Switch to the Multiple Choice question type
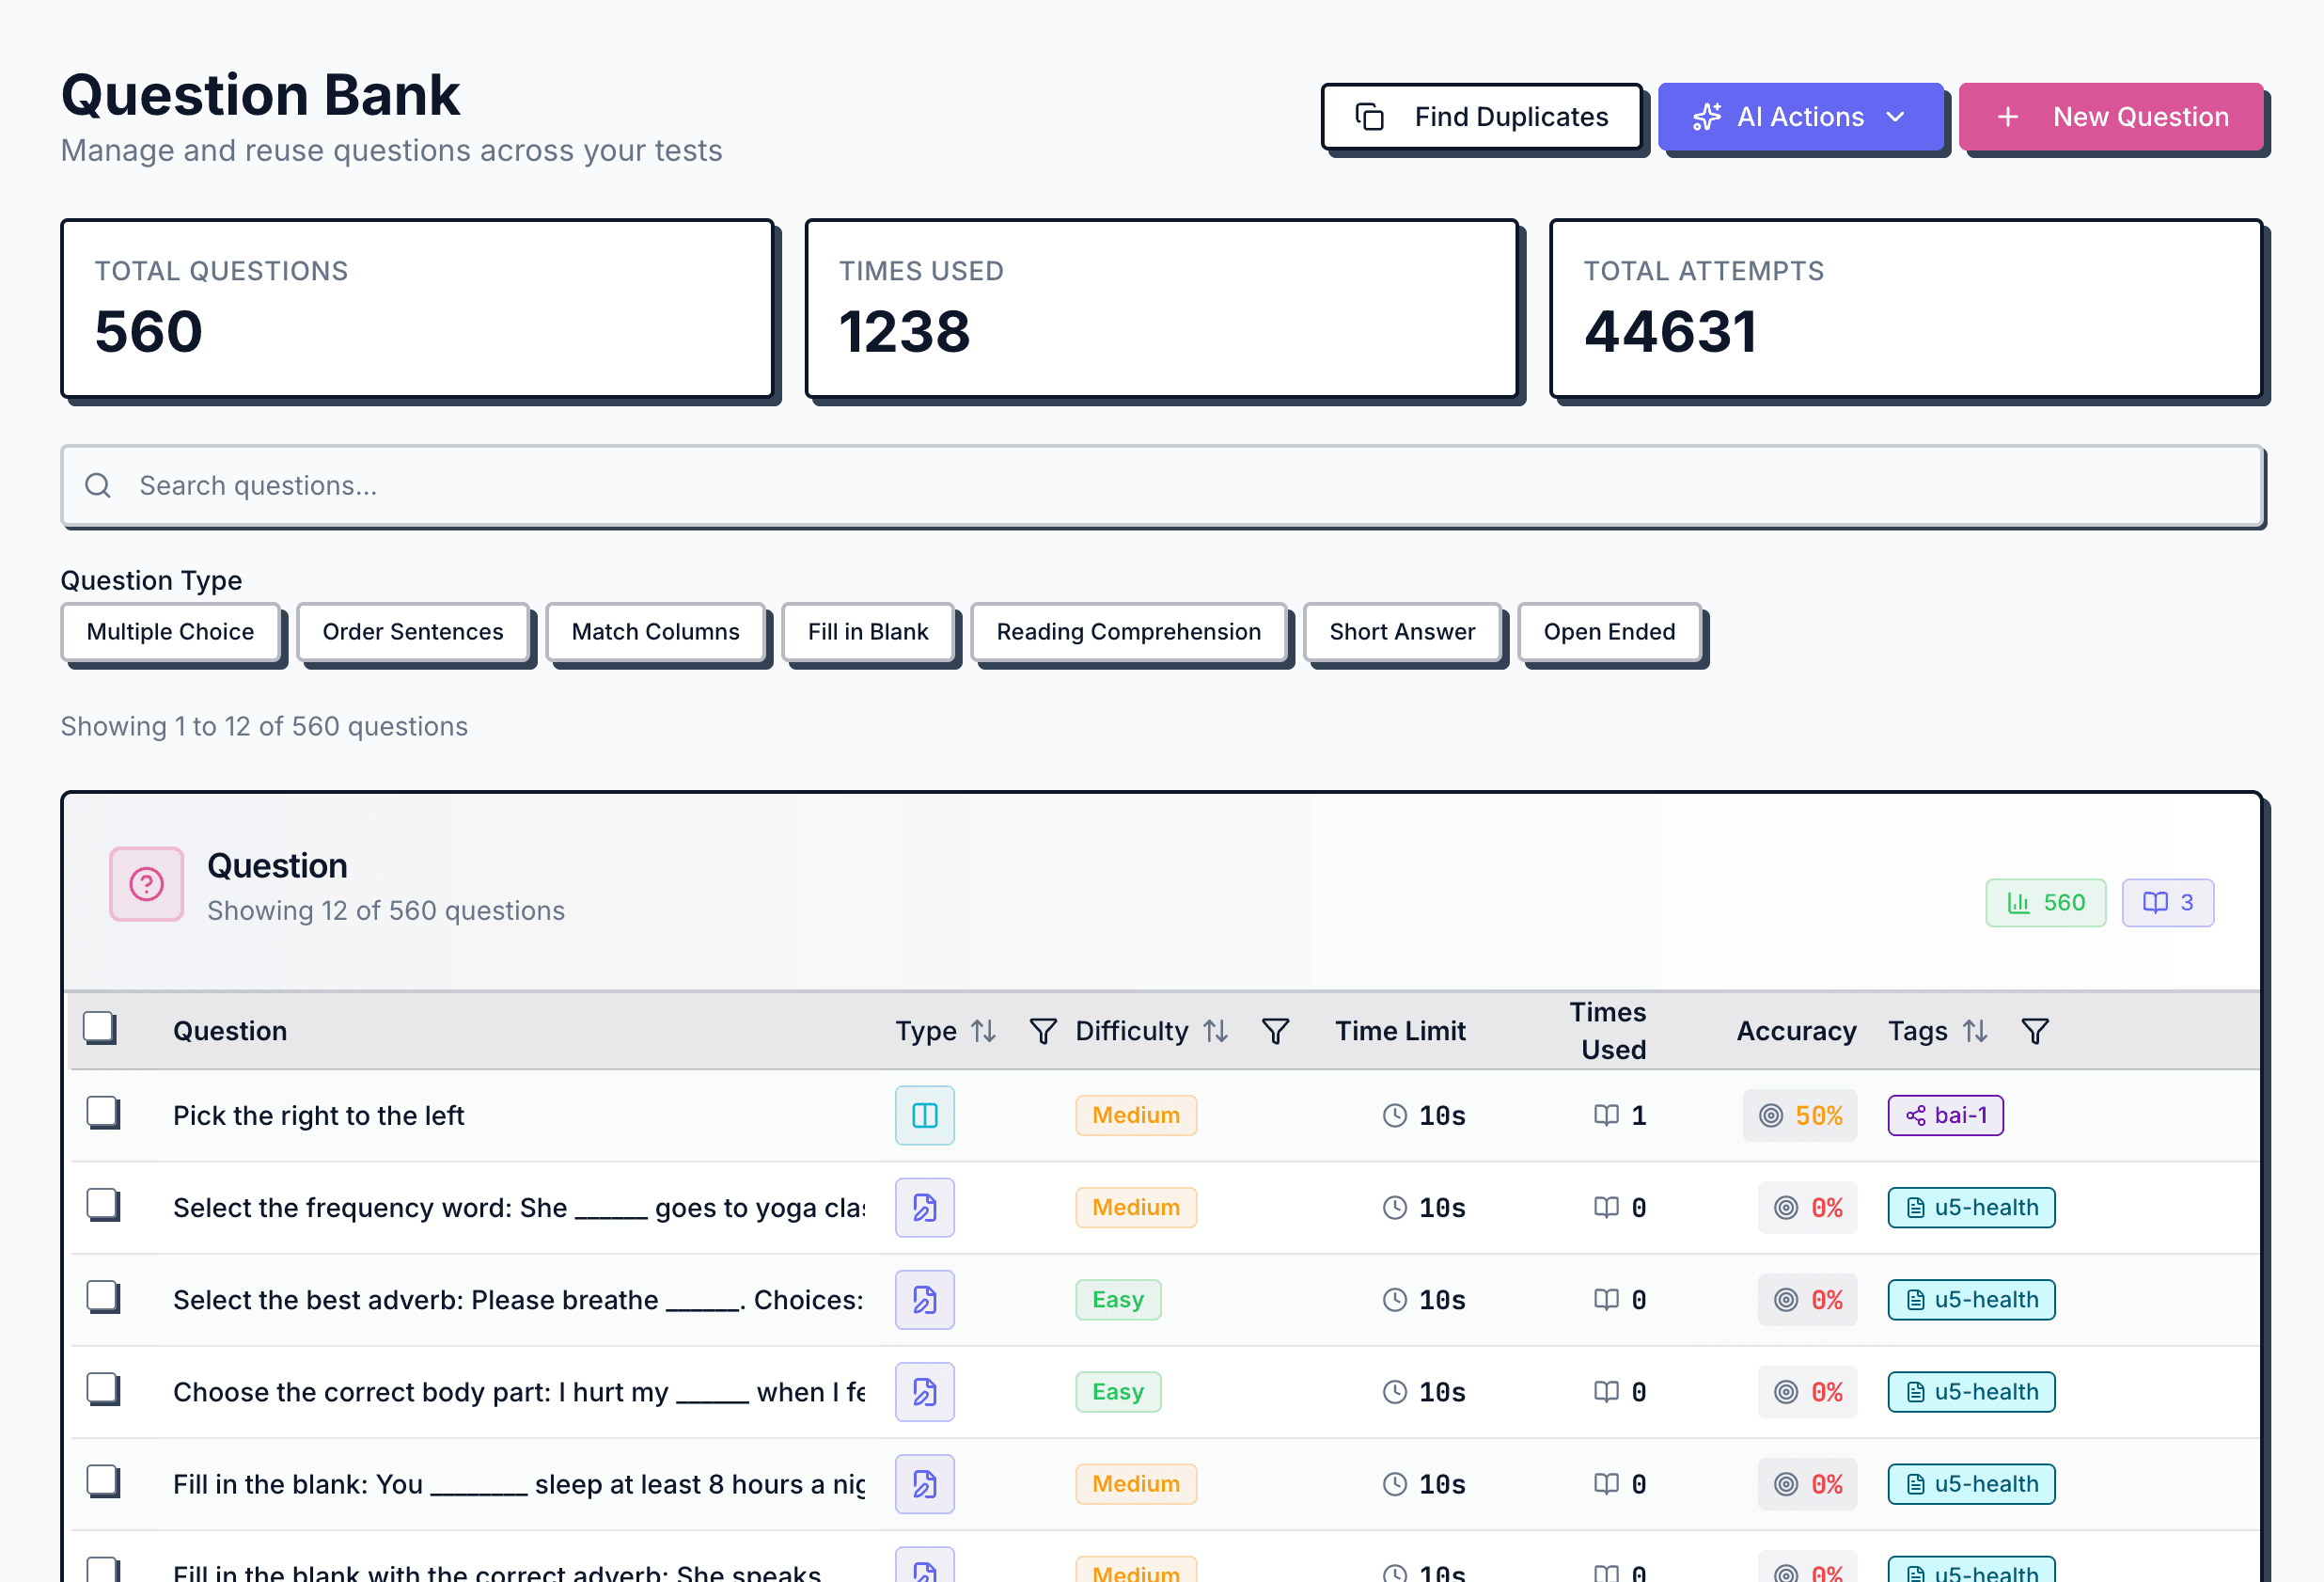This screenshot has height=1582, width=2324. click(169, 631)
